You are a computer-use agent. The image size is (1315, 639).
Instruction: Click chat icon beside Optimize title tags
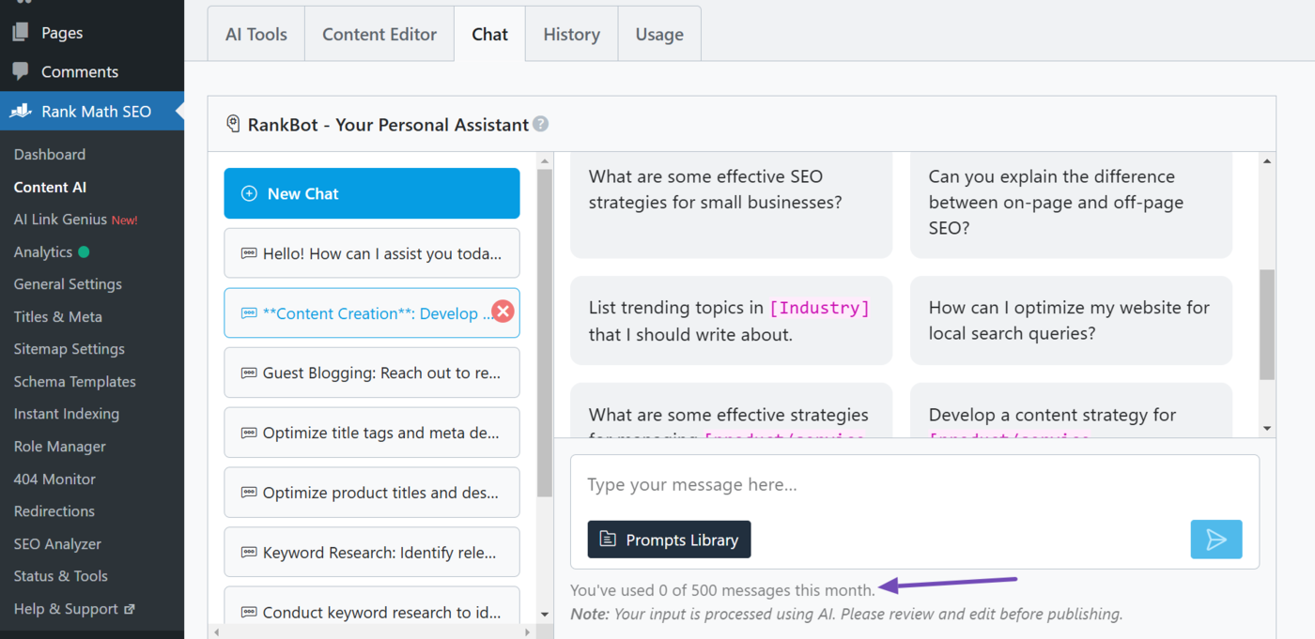click(249, 433)
